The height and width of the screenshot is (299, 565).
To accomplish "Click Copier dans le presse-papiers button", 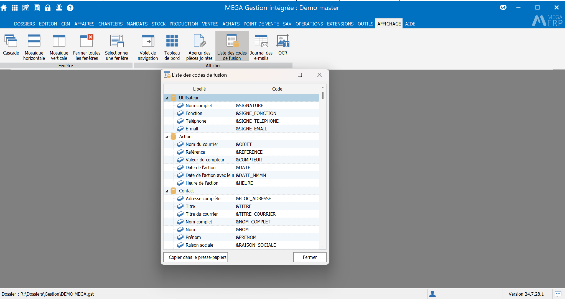I will 196,257.
